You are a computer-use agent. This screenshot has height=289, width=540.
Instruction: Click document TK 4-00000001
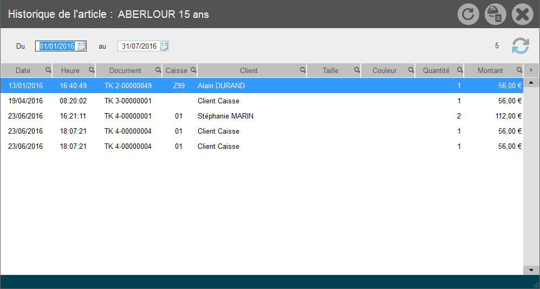tap(128, 116)
